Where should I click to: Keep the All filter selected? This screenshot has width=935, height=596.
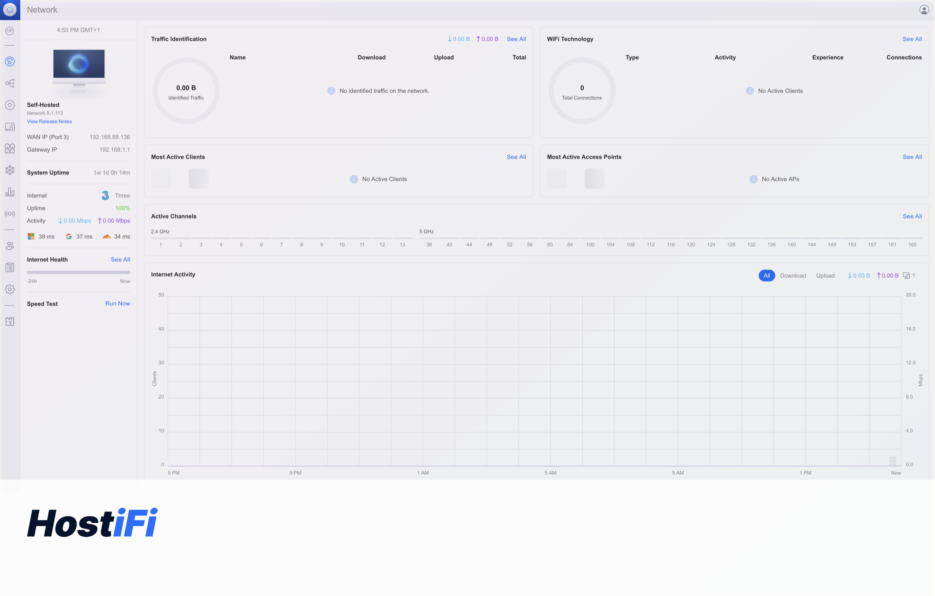767,275
